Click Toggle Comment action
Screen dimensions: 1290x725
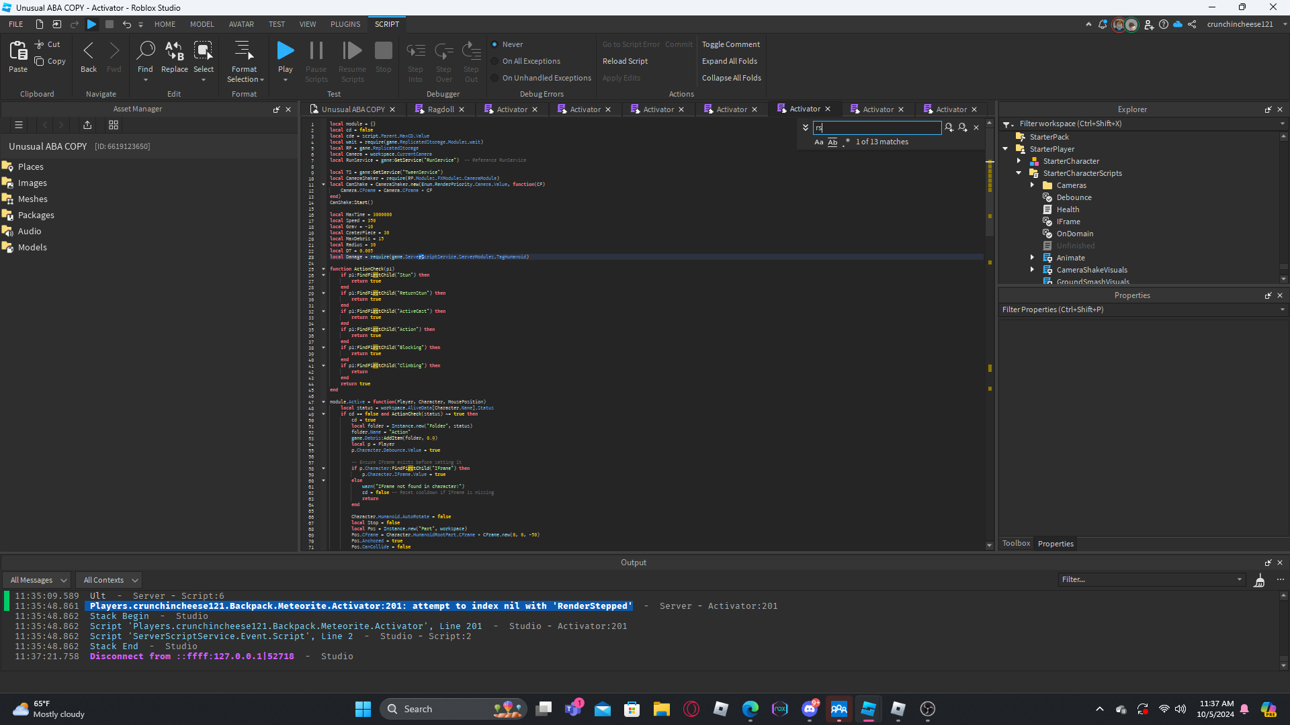[x=730, y=44]
